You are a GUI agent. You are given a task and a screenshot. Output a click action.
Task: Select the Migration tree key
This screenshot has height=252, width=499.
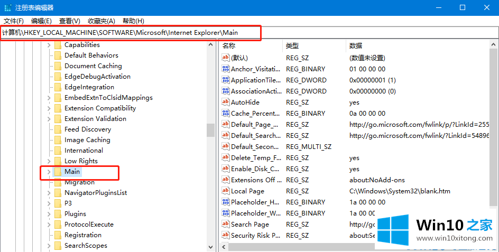tap(80, 182)
